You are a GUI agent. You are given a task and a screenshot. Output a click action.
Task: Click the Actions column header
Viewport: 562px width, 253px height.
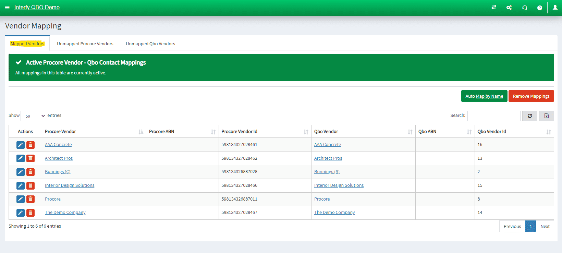click(x=25, y=132)
